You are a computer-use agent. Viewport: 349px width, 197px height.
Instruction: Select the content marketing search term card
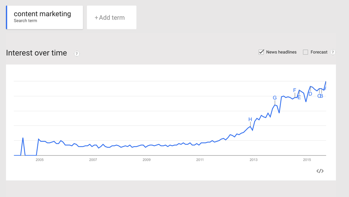click(x=45, y=18)
